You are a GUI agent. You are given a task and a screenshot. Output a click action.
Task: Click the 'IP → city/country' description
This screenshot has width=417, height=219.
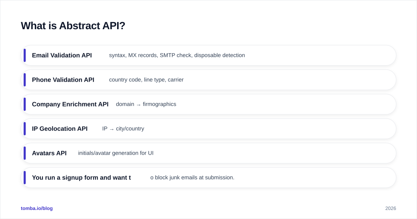click(123, 129)
